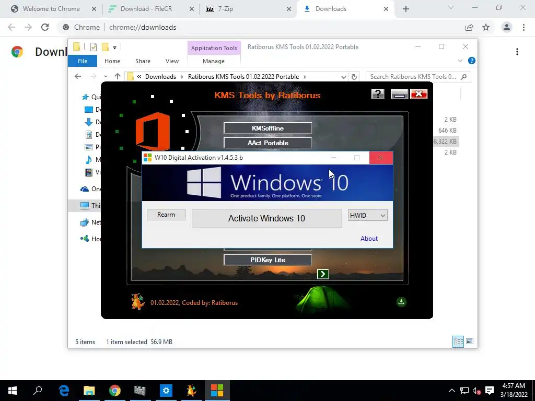Click the Application Tools contextual tab header
Viewport: 535px width, 401px height.
[214, 48]
